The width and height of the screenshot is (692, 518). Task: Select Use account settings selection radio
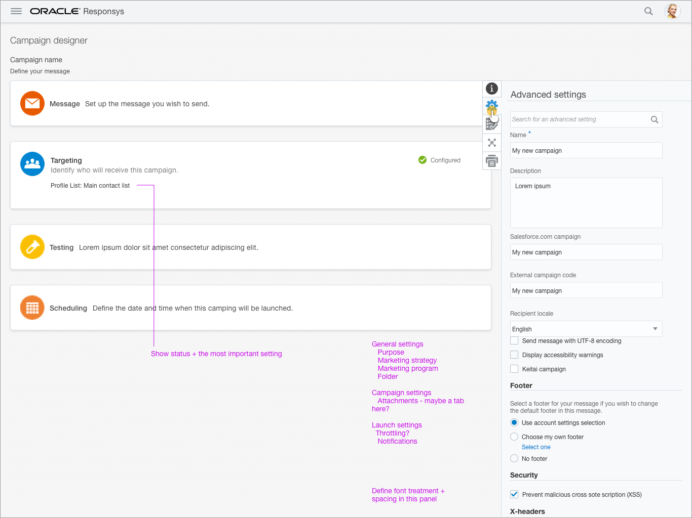click(514, 422)
